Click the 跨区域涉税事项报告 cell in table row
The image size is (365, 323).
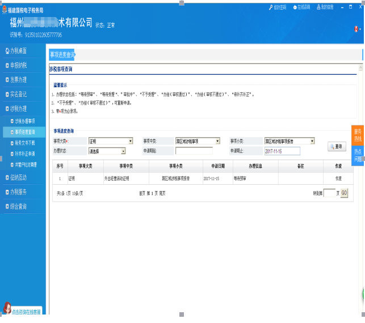176,178
